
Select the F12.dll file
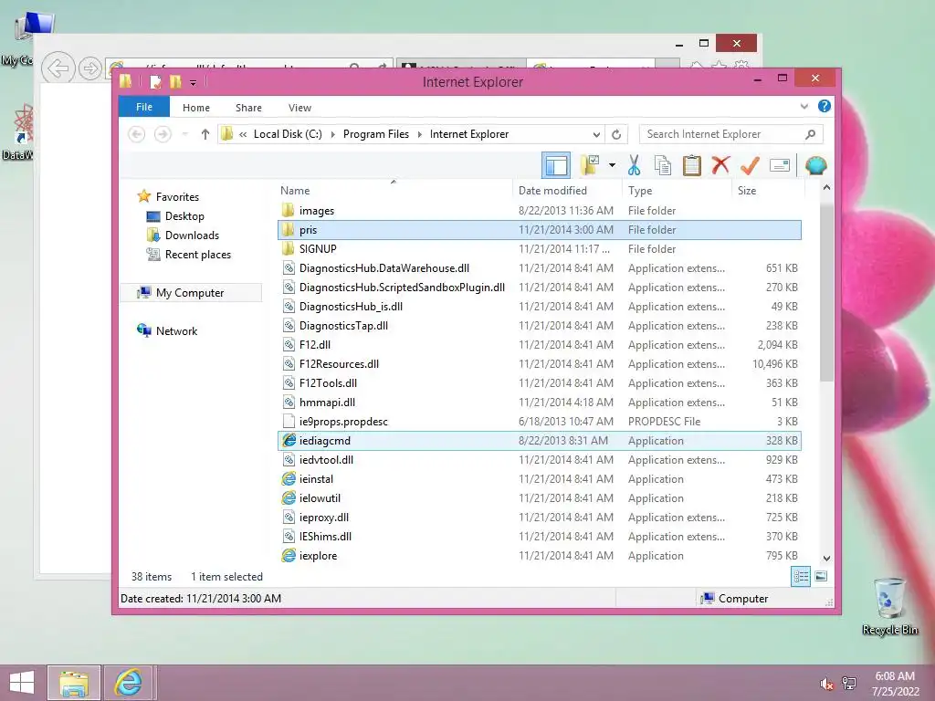tap(539, 344)
